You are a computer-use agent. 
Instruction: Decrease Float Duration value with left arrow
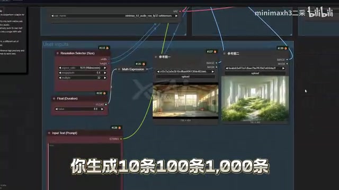point(57,109)
